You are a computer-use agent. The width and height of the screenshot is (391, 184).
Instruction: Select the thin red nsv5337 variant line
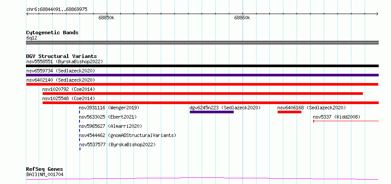[346, 121]
